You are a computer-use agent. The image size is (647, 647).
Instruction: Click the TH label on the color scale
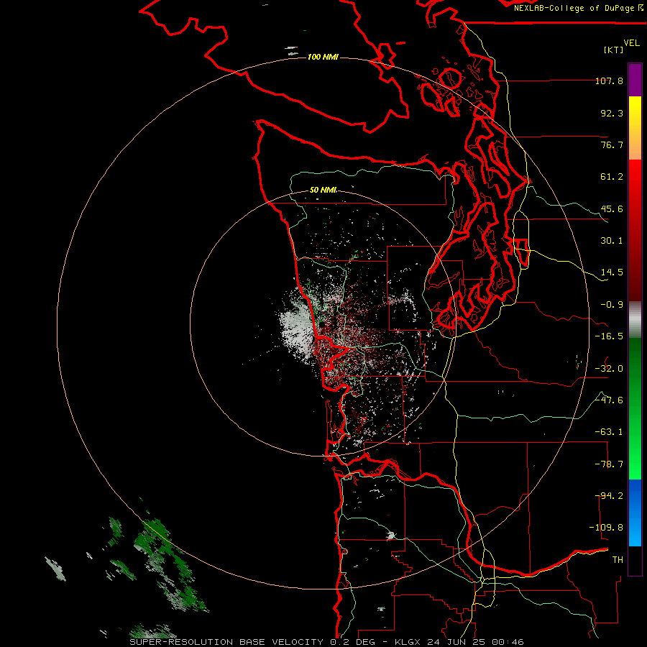[x=618, y=560]
